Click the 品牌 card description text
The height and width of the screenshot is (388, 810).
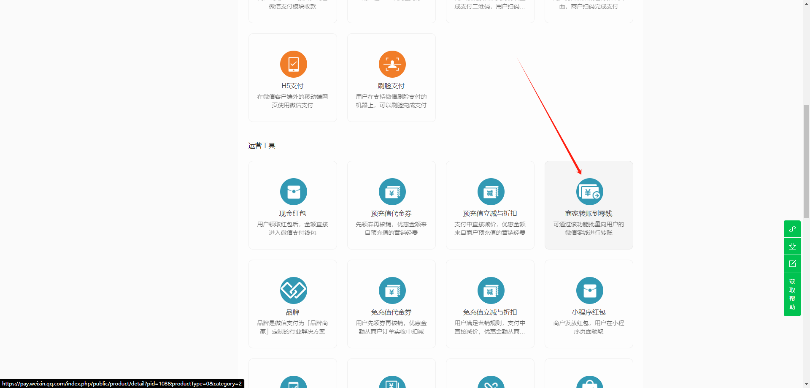[292, 327]
